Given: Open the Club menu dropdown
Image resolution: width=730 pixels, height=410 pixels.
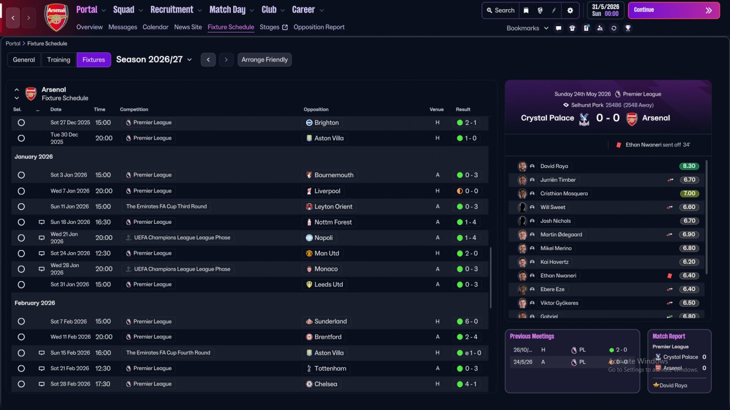Looking at the screenshot, I should [x=273, y=10].
